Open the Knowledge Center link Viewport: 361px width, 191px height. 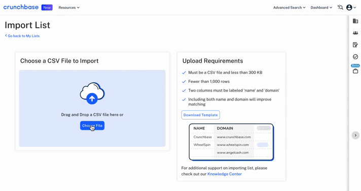(225, 174)
